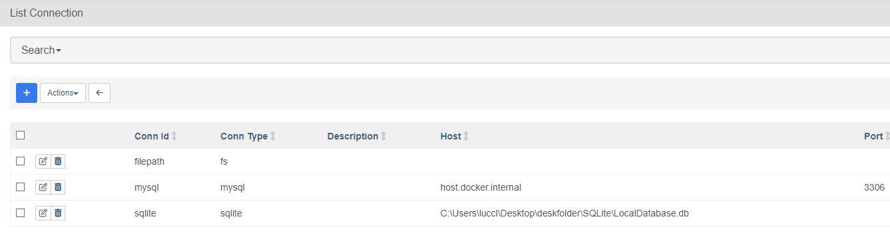Open the Actions dropdown menu
This screenshot has width=890, height=249.
[x=63, y=93]
